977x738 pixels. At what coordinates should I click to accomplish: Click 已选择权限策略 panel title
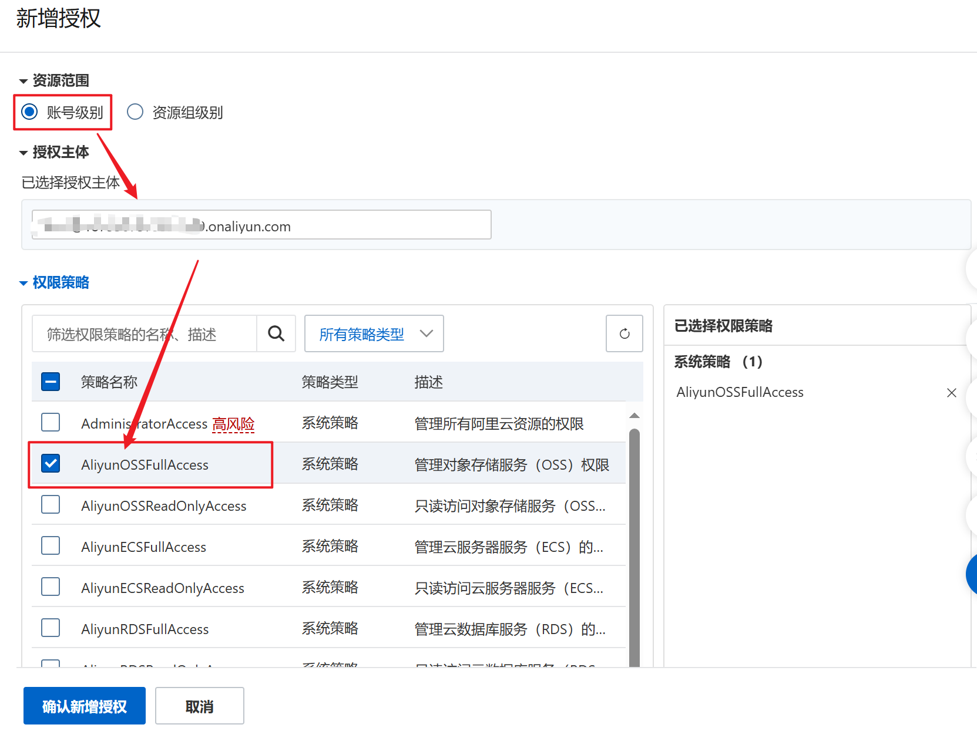(724, 326)
